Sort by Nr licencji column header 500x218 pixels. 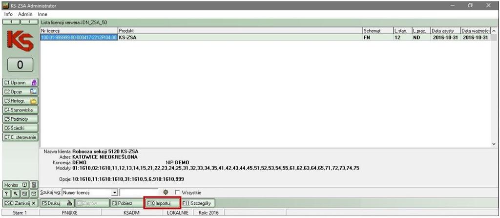pos(79,31)
